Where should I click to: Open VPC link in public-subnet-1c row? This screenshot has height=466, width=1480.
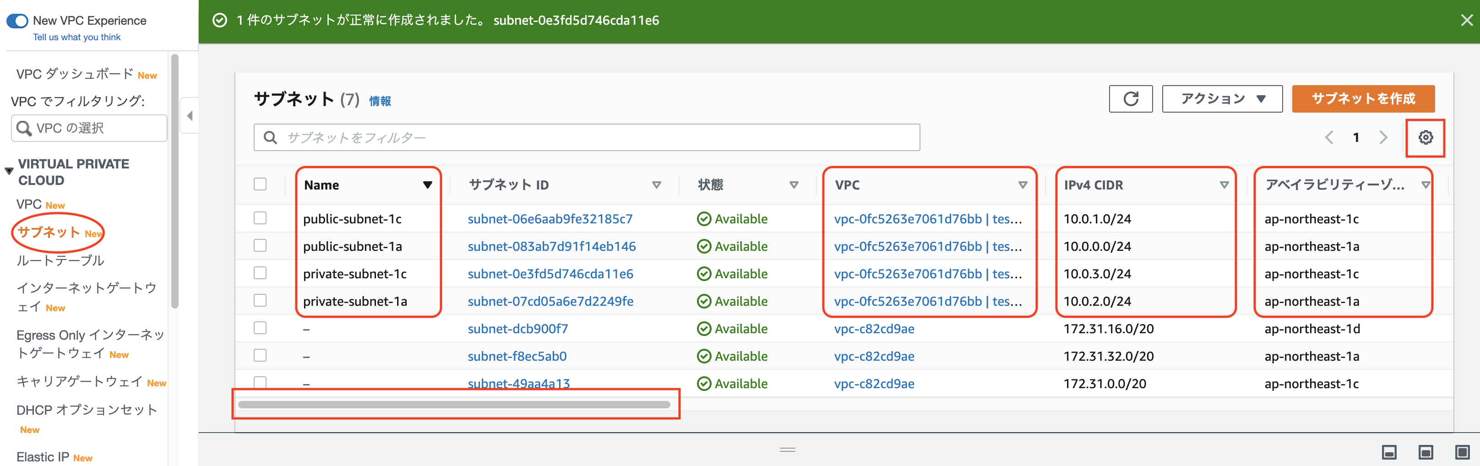(x=928, y=219)
